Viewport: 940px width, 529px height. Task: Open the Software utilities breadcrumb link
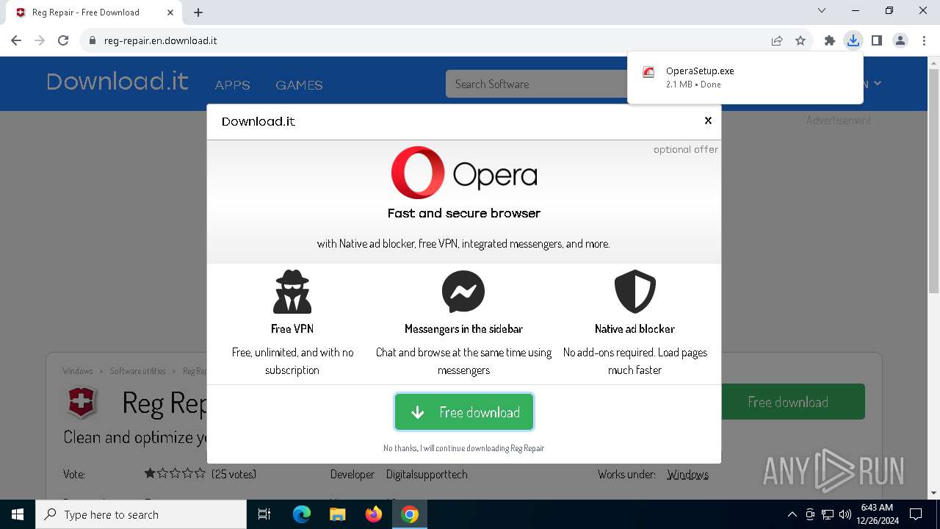pos(138,371)
